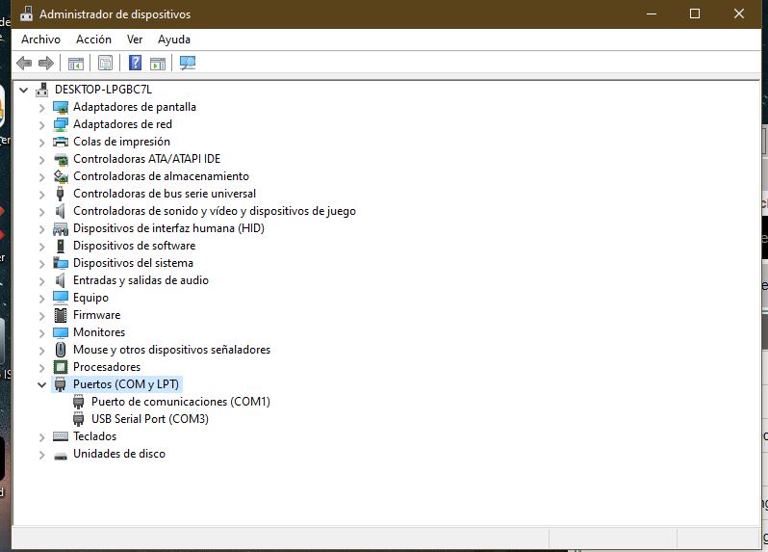The width and height of the screenshot is (768, 552).
Task: Expand the Adaptadores de pantalla node
Action: [x=41, y=108]
